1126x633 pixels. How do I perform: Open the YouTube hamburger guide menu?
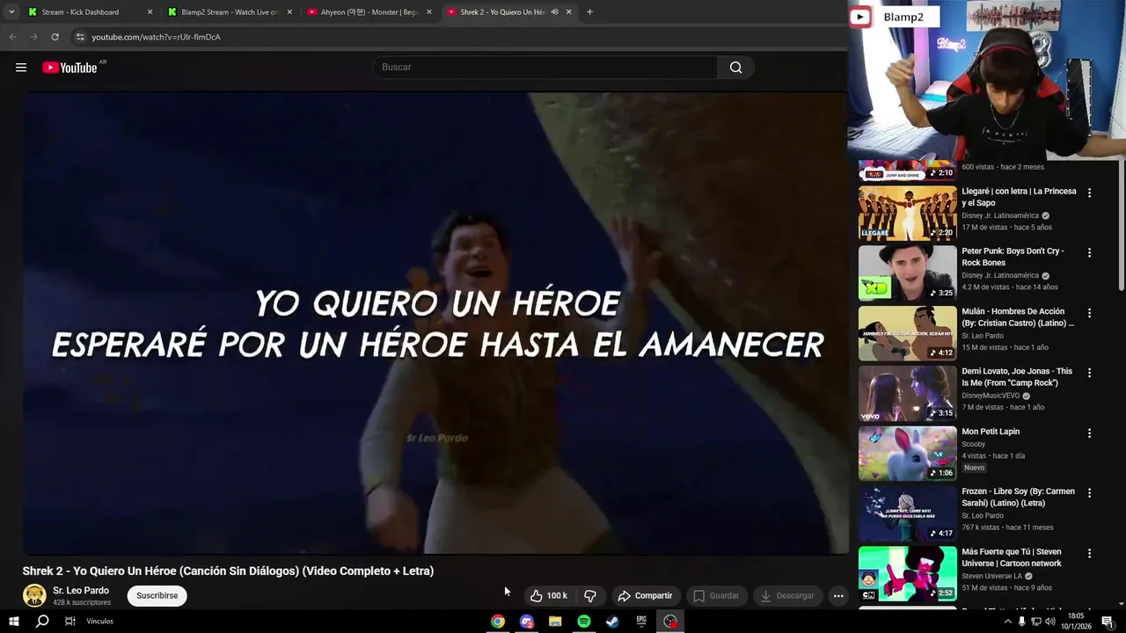click(21, 68)
